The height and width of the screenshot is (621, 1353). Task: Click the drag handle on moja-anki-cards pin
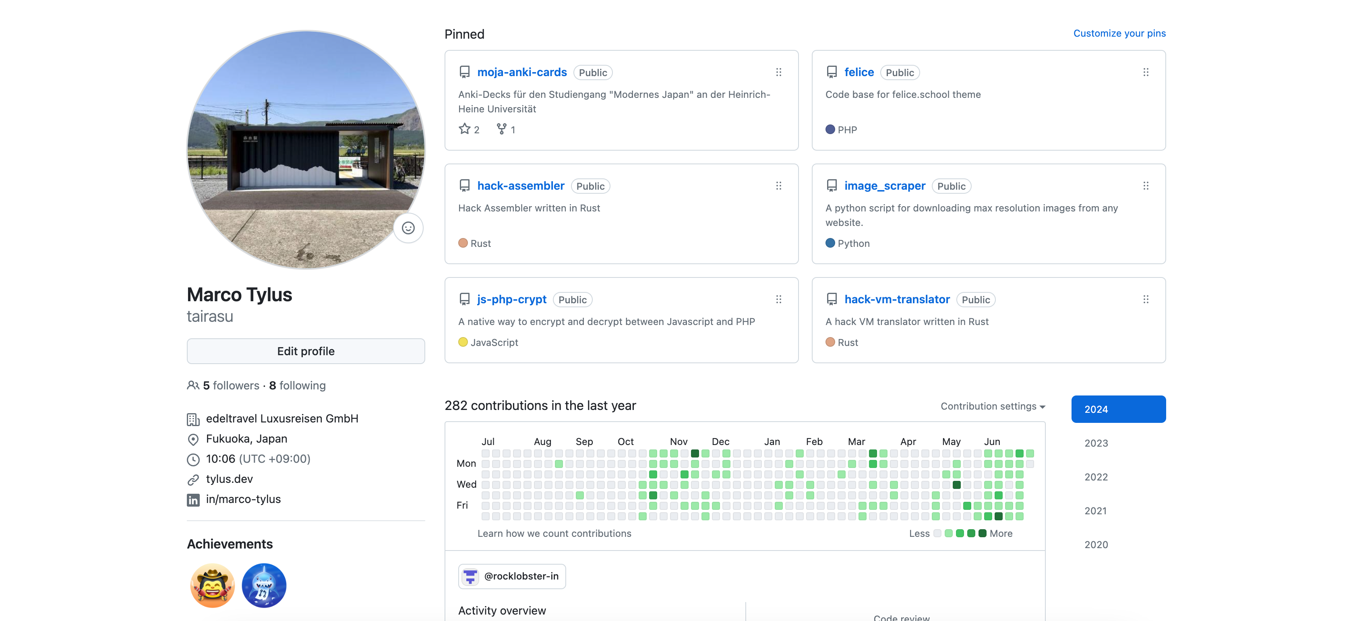click(778, 72)
